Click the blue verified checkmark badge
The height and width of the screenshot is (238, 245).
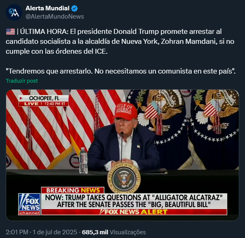[75, 8]
